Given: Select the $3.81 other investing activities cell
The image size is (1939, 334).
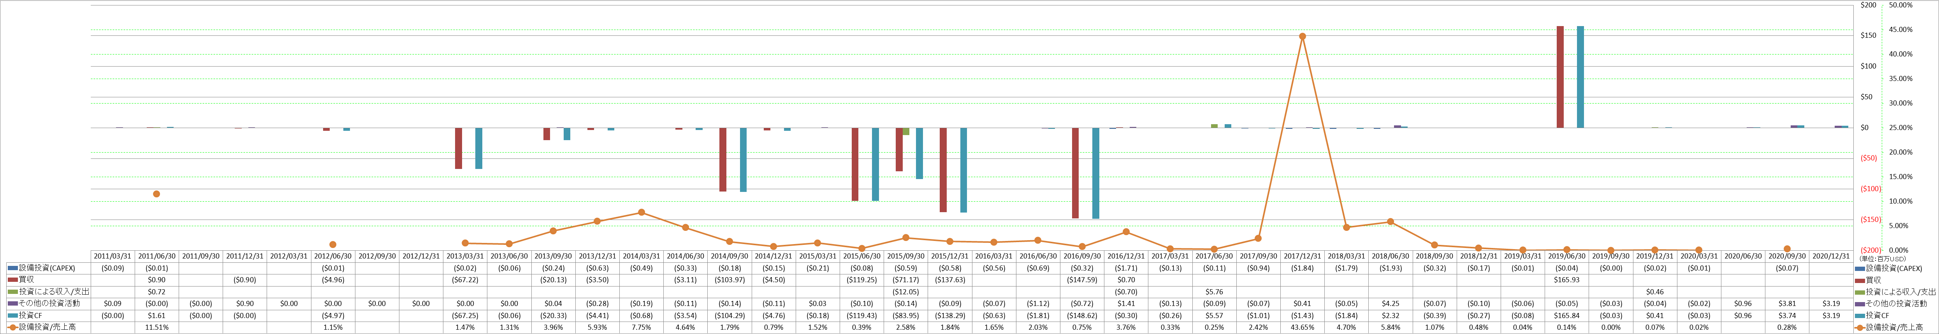Looking at the screenshot, I should (1787, 304).
